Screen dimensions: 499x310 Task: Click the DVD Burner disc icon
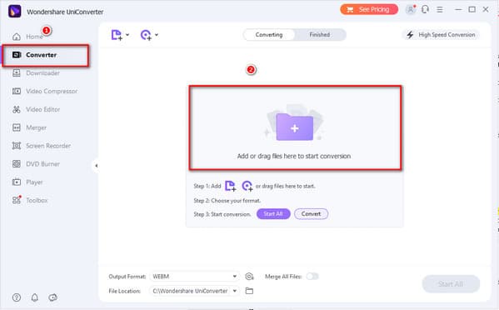pyautogui.click(x=17, y=164)
